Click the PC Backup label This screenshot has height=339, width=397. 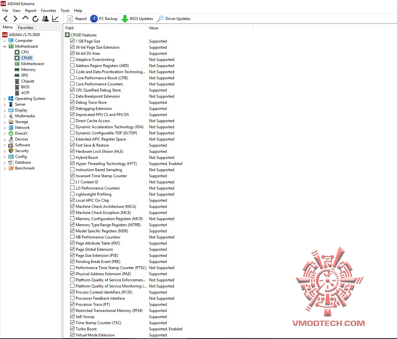108,19
